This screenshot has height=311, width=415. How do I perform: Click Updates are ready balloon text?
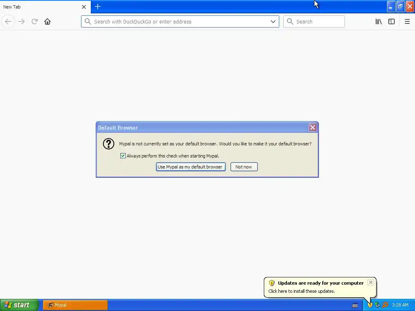321,283
